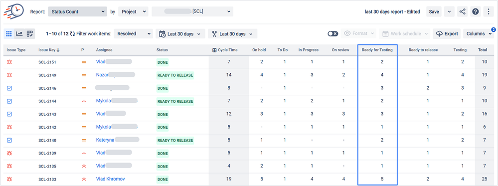Click the share report icon
498x186 pixels.
click(463, 12)
